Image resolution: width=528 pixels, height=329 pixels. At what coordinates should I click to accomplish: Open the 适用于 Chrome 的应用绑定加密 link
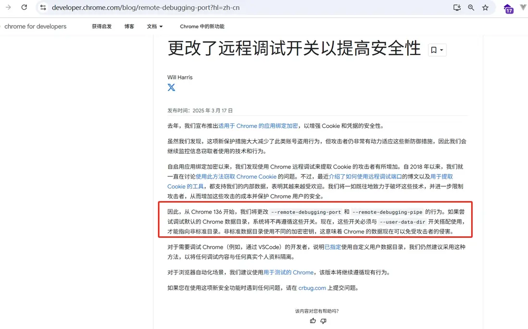258,126
